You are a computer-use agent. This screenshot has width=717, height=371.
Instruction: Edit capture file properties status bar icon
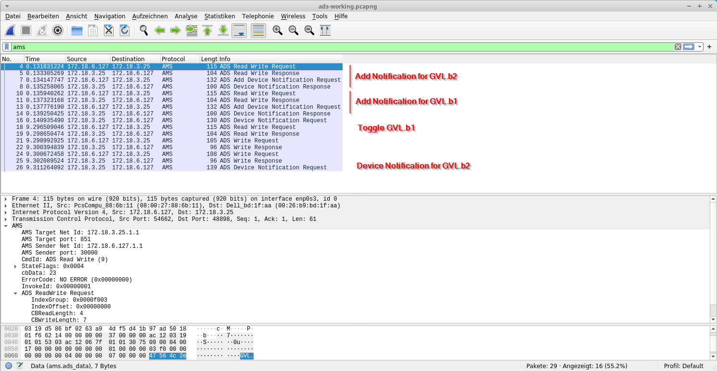pyautogui.click(x=20, y=366)
